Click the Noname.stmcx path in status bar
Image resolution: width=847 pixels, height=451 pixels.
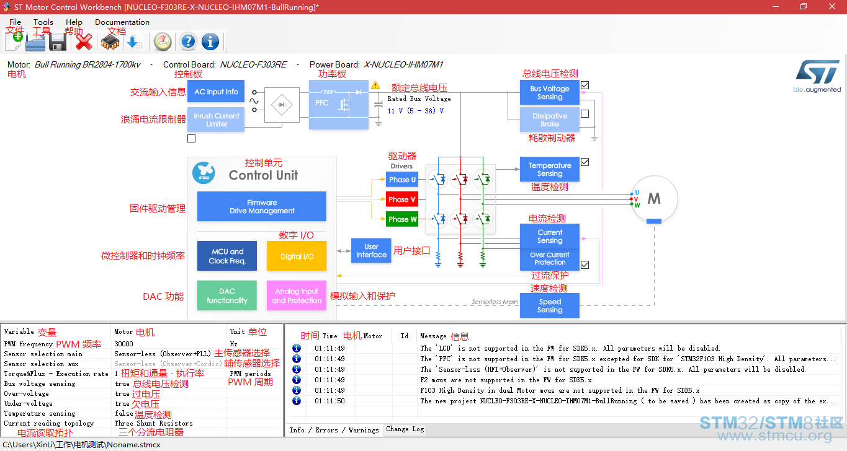tap(81, 444)
